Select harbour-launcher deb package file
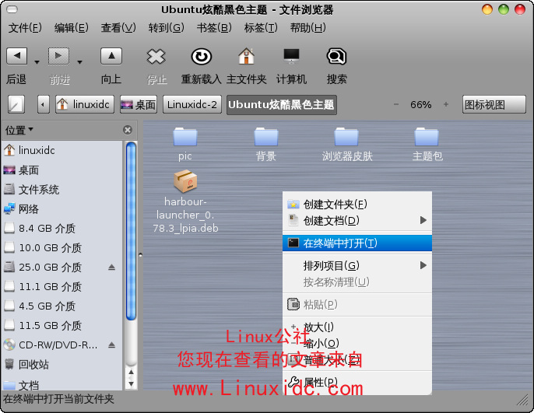This screenshot has width=534, height=413. point(185,181)
